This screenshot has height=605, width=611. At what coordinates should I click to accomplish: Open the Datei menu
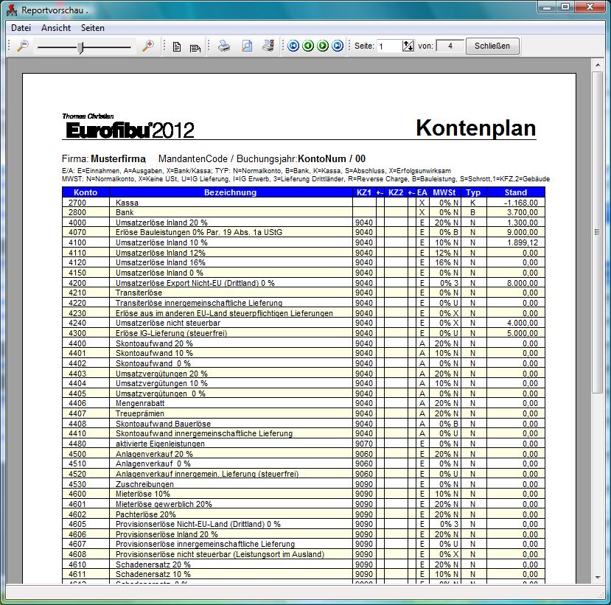coord(21,28)
